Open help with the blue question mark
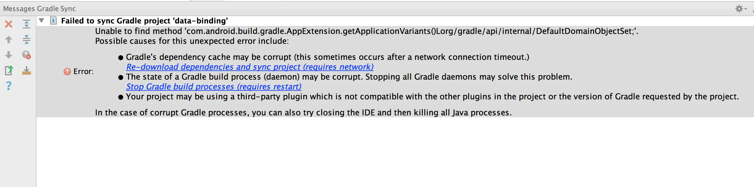 point(9,86)
